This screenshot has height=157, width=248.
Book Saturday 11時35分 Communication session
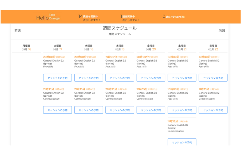point(182,142)
